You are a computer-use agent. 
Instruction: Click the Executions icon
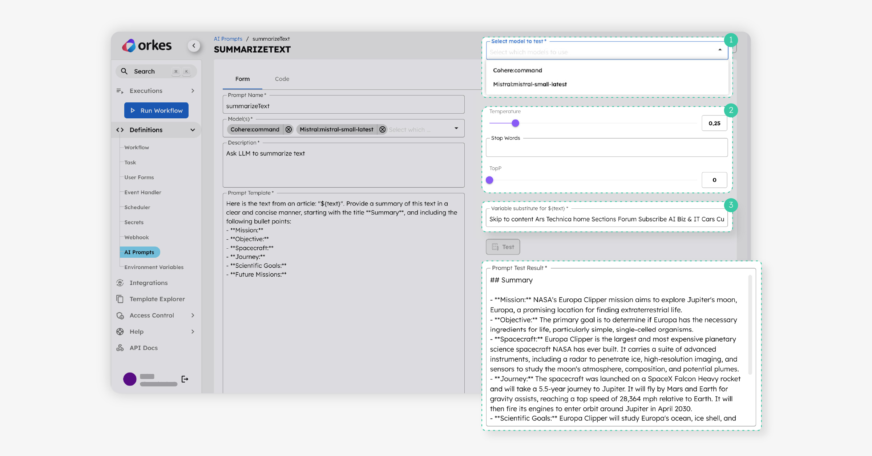point(120,91)
